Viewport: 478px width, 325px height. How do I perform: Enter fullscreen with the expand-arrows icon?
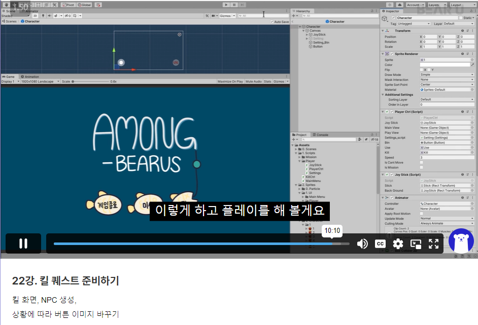[433, 244]
